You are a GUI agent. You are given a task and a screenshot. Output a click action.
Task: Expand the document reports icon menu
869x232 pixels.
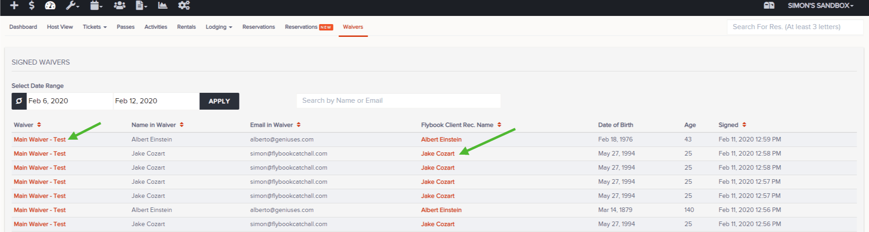(141, 5)
